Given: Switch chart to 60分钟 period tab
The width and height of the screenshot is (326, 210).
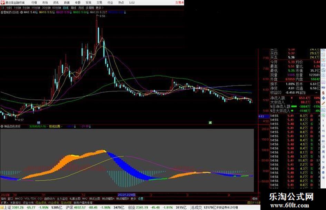Looking at the screenshot, I should pyautogui.click(x=56, y=8).
